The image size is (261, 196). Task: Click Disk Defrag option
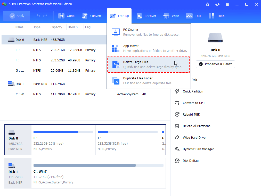pos(191,161)
